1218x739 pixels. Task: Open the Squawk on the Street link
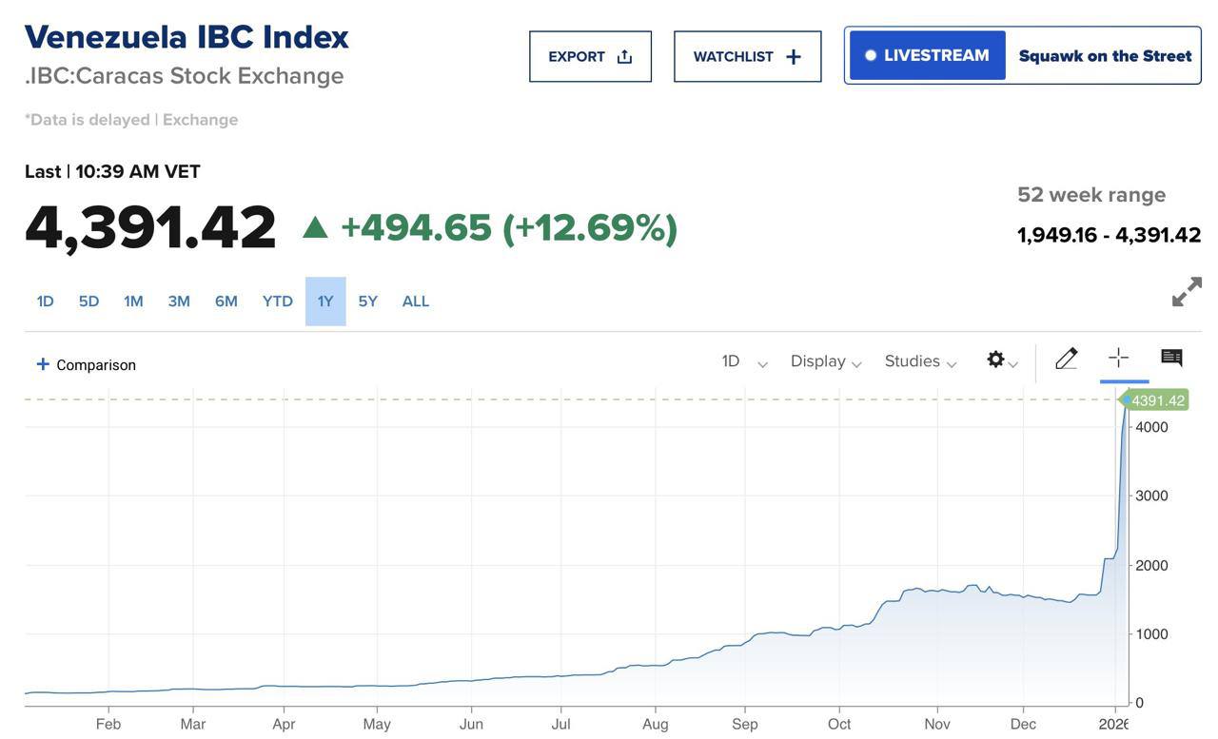tap(1105, 55)
